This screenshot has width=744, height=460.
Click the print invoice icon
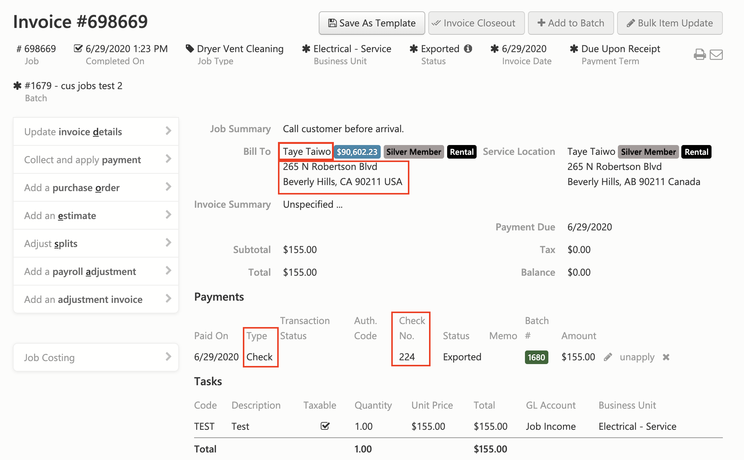tap(699, 55)
